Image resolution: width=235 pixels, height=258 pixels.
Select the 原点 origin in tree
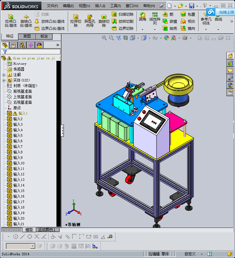(17, 108)
